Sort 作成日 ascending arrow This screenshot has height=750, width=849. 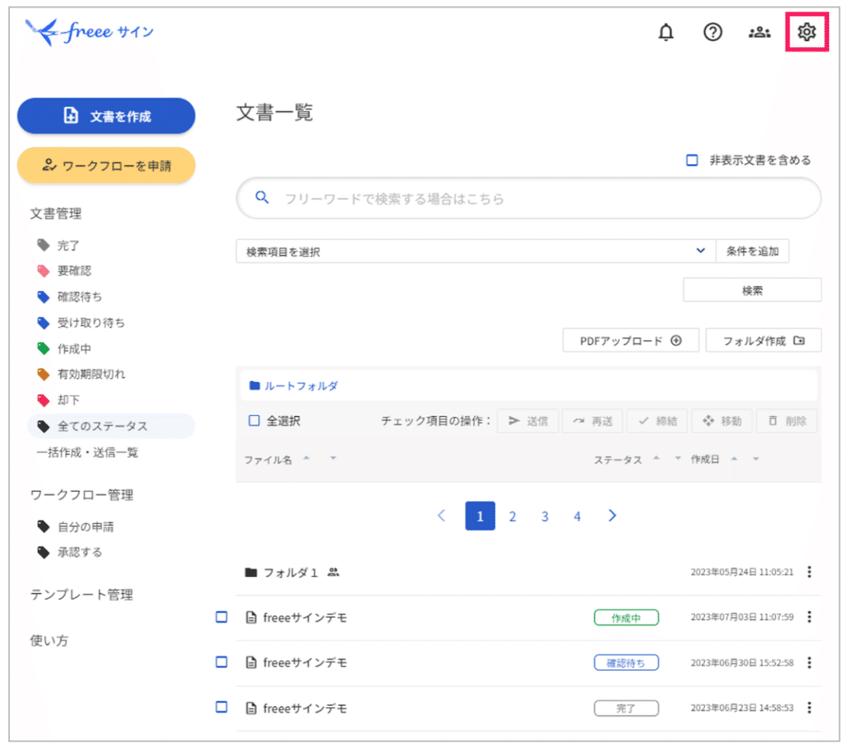734,459
